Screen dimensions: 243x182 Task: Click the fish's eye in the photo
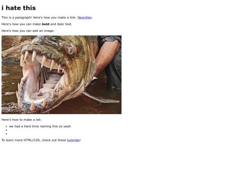[71, 50]
